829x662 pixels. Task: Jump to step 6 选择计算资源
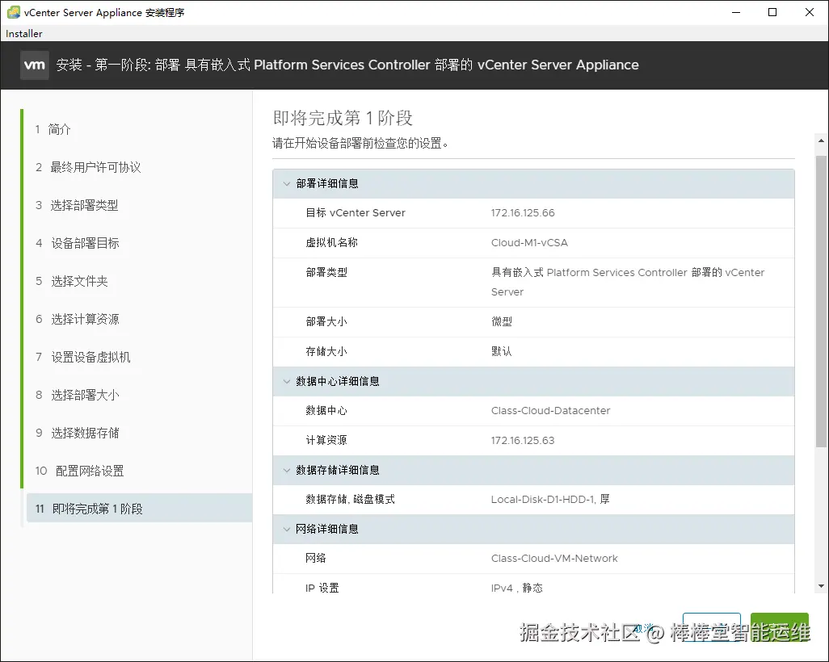pos(78,319)
